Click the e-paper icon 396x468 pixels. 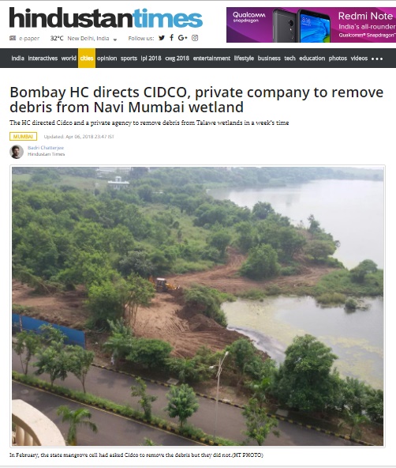13,38
